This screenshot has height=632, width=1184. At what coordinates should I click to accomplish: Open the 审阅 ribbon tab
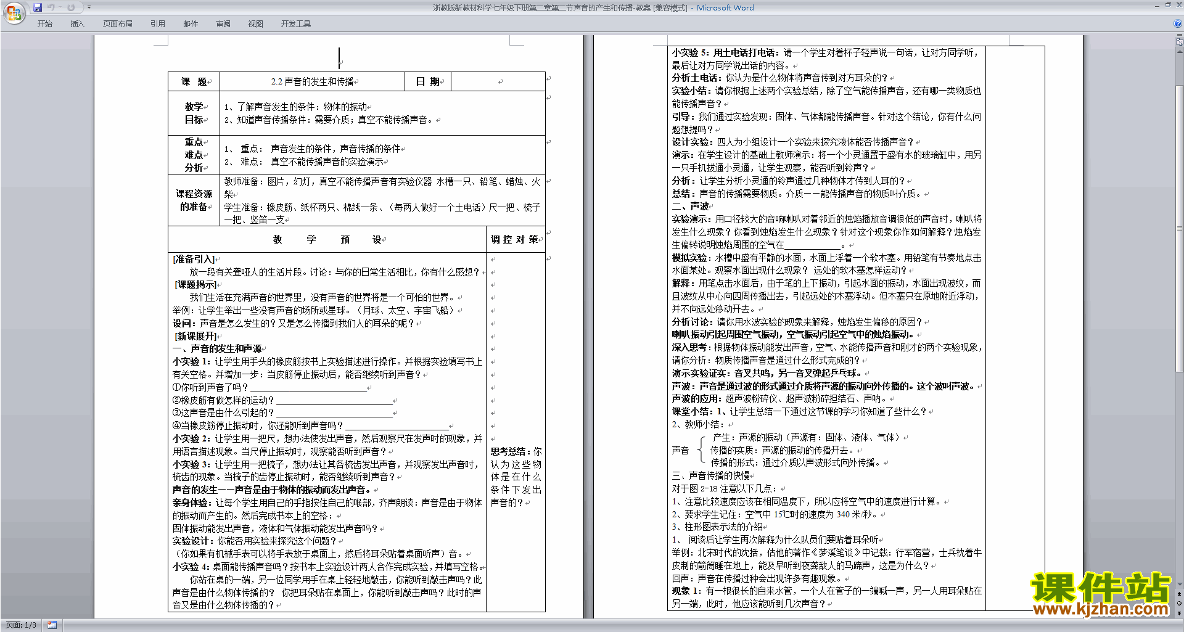[223, 24]
